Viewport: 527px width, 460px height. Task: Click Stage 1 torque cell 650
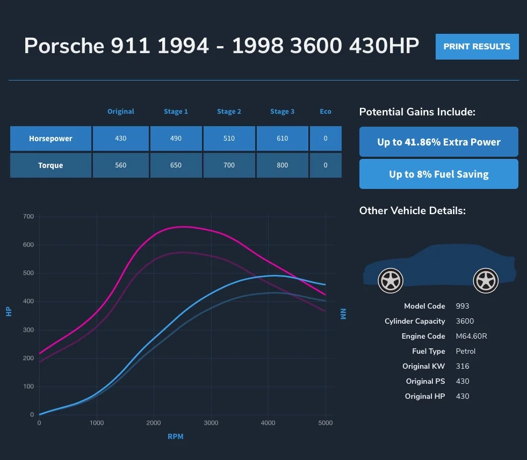coord(176,165)
